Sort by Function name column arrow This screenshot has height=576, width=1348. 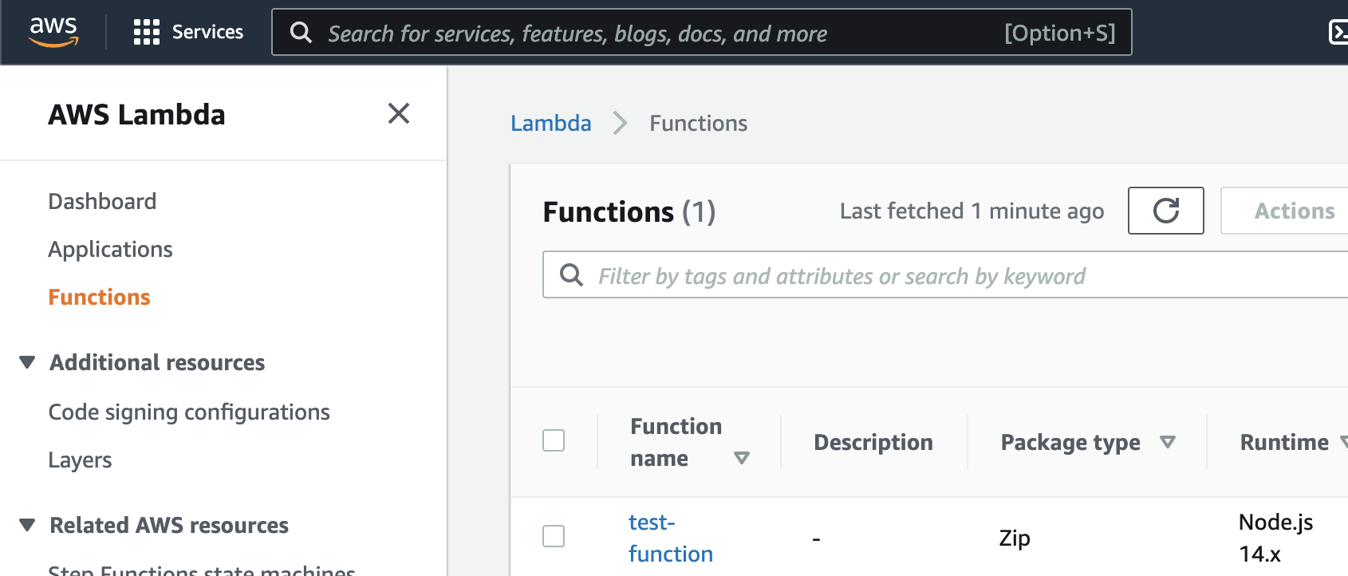click(x=742, y=458)
